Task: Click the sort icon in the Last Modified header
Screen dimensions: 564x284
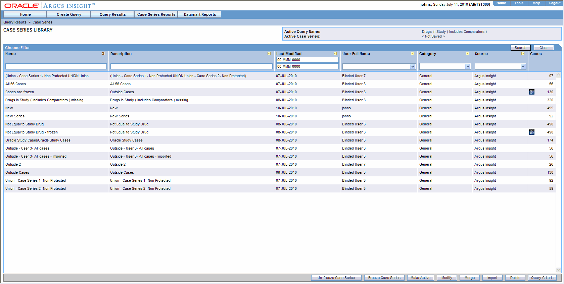Action: pyautogui.click(x=335, y=54)
